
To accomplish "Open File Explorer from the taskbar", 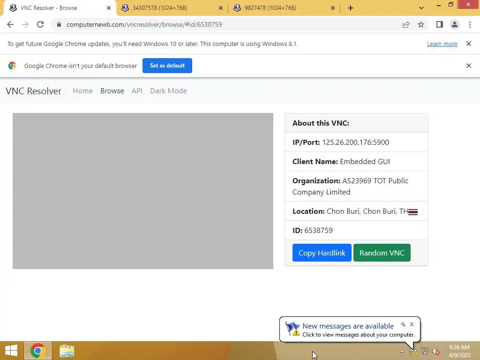I will tap(67, 351).
